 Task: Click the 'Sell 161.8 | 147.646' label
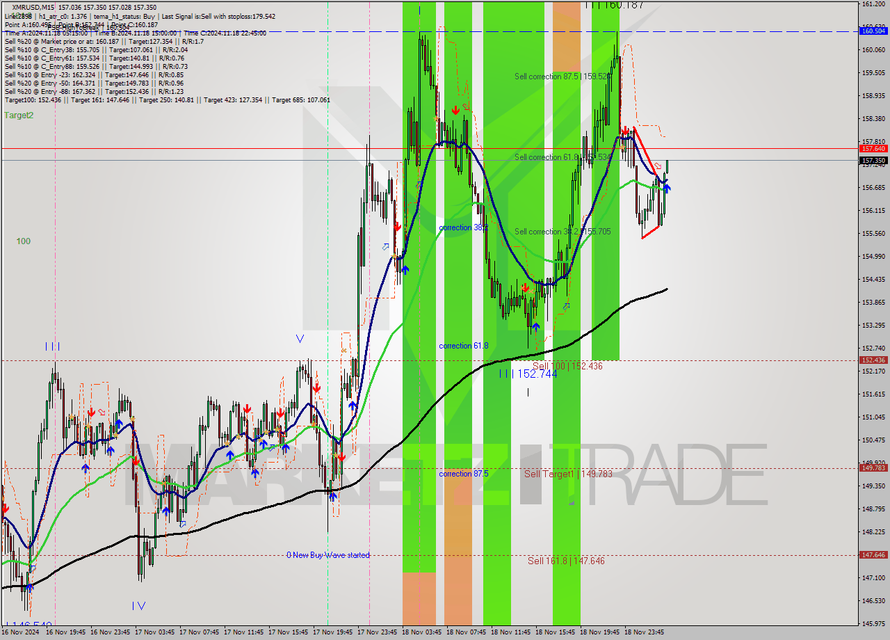pyautogui.click(x=566, y=561)
